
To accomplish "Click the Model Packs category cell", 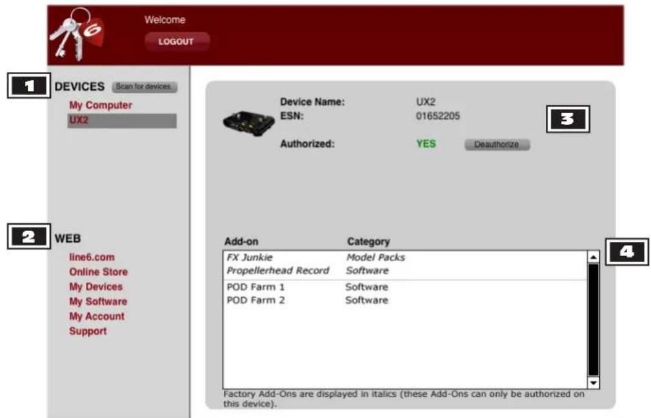I will [376, 257].
